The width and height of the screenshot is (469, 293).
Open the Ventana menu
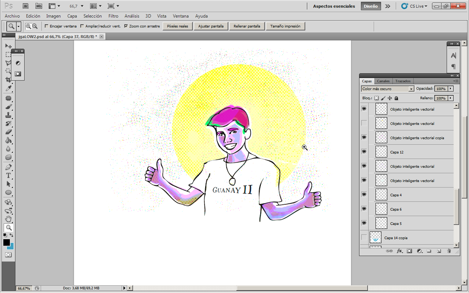click(x=181, y=16)
